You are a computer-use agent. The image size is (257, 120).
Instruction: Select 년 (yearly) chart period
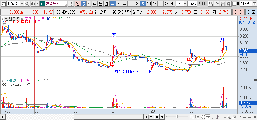pos(106,4)
